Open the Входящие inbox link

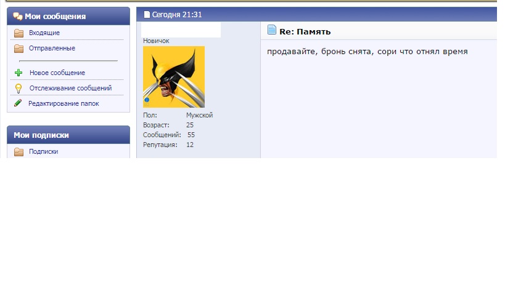pos(44,33)
